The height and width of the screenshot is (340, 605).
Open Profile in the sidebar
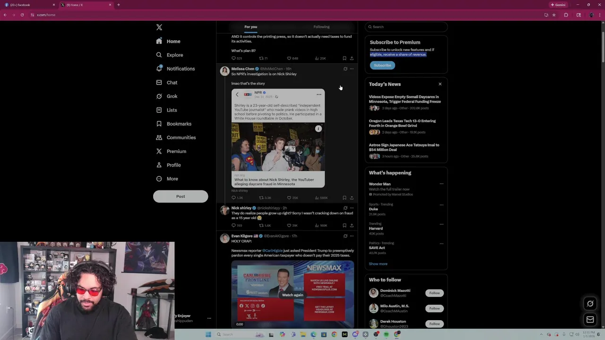click(169, 165)
